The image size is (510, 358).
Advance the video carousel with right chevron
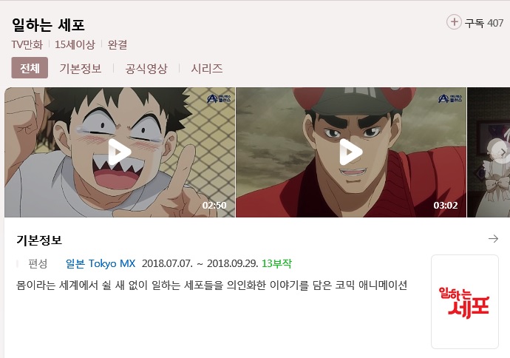(x=503, y=152)
